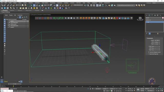Click Name (Sorted Ascending) column header

pos(11,19)
